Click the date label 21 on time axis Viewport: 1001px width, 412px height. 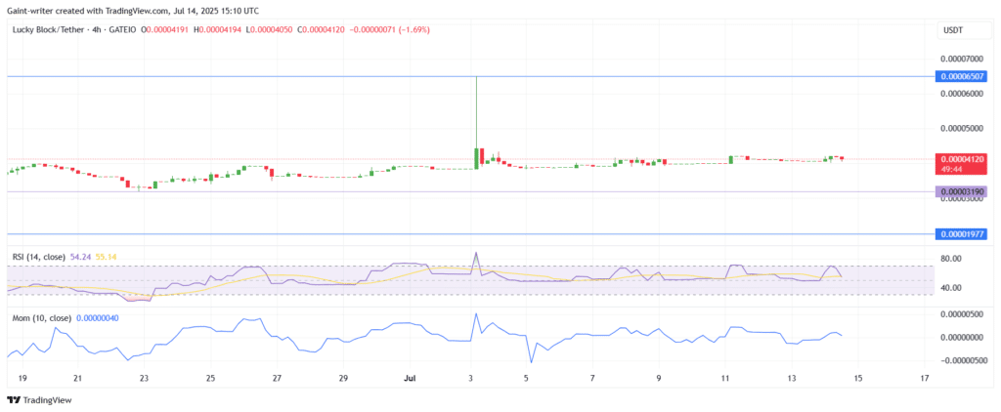pyautogui.click(x=77, y=378)
